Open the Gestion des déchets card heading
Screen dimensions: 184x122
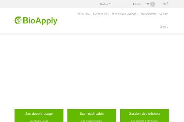point(144,113)
